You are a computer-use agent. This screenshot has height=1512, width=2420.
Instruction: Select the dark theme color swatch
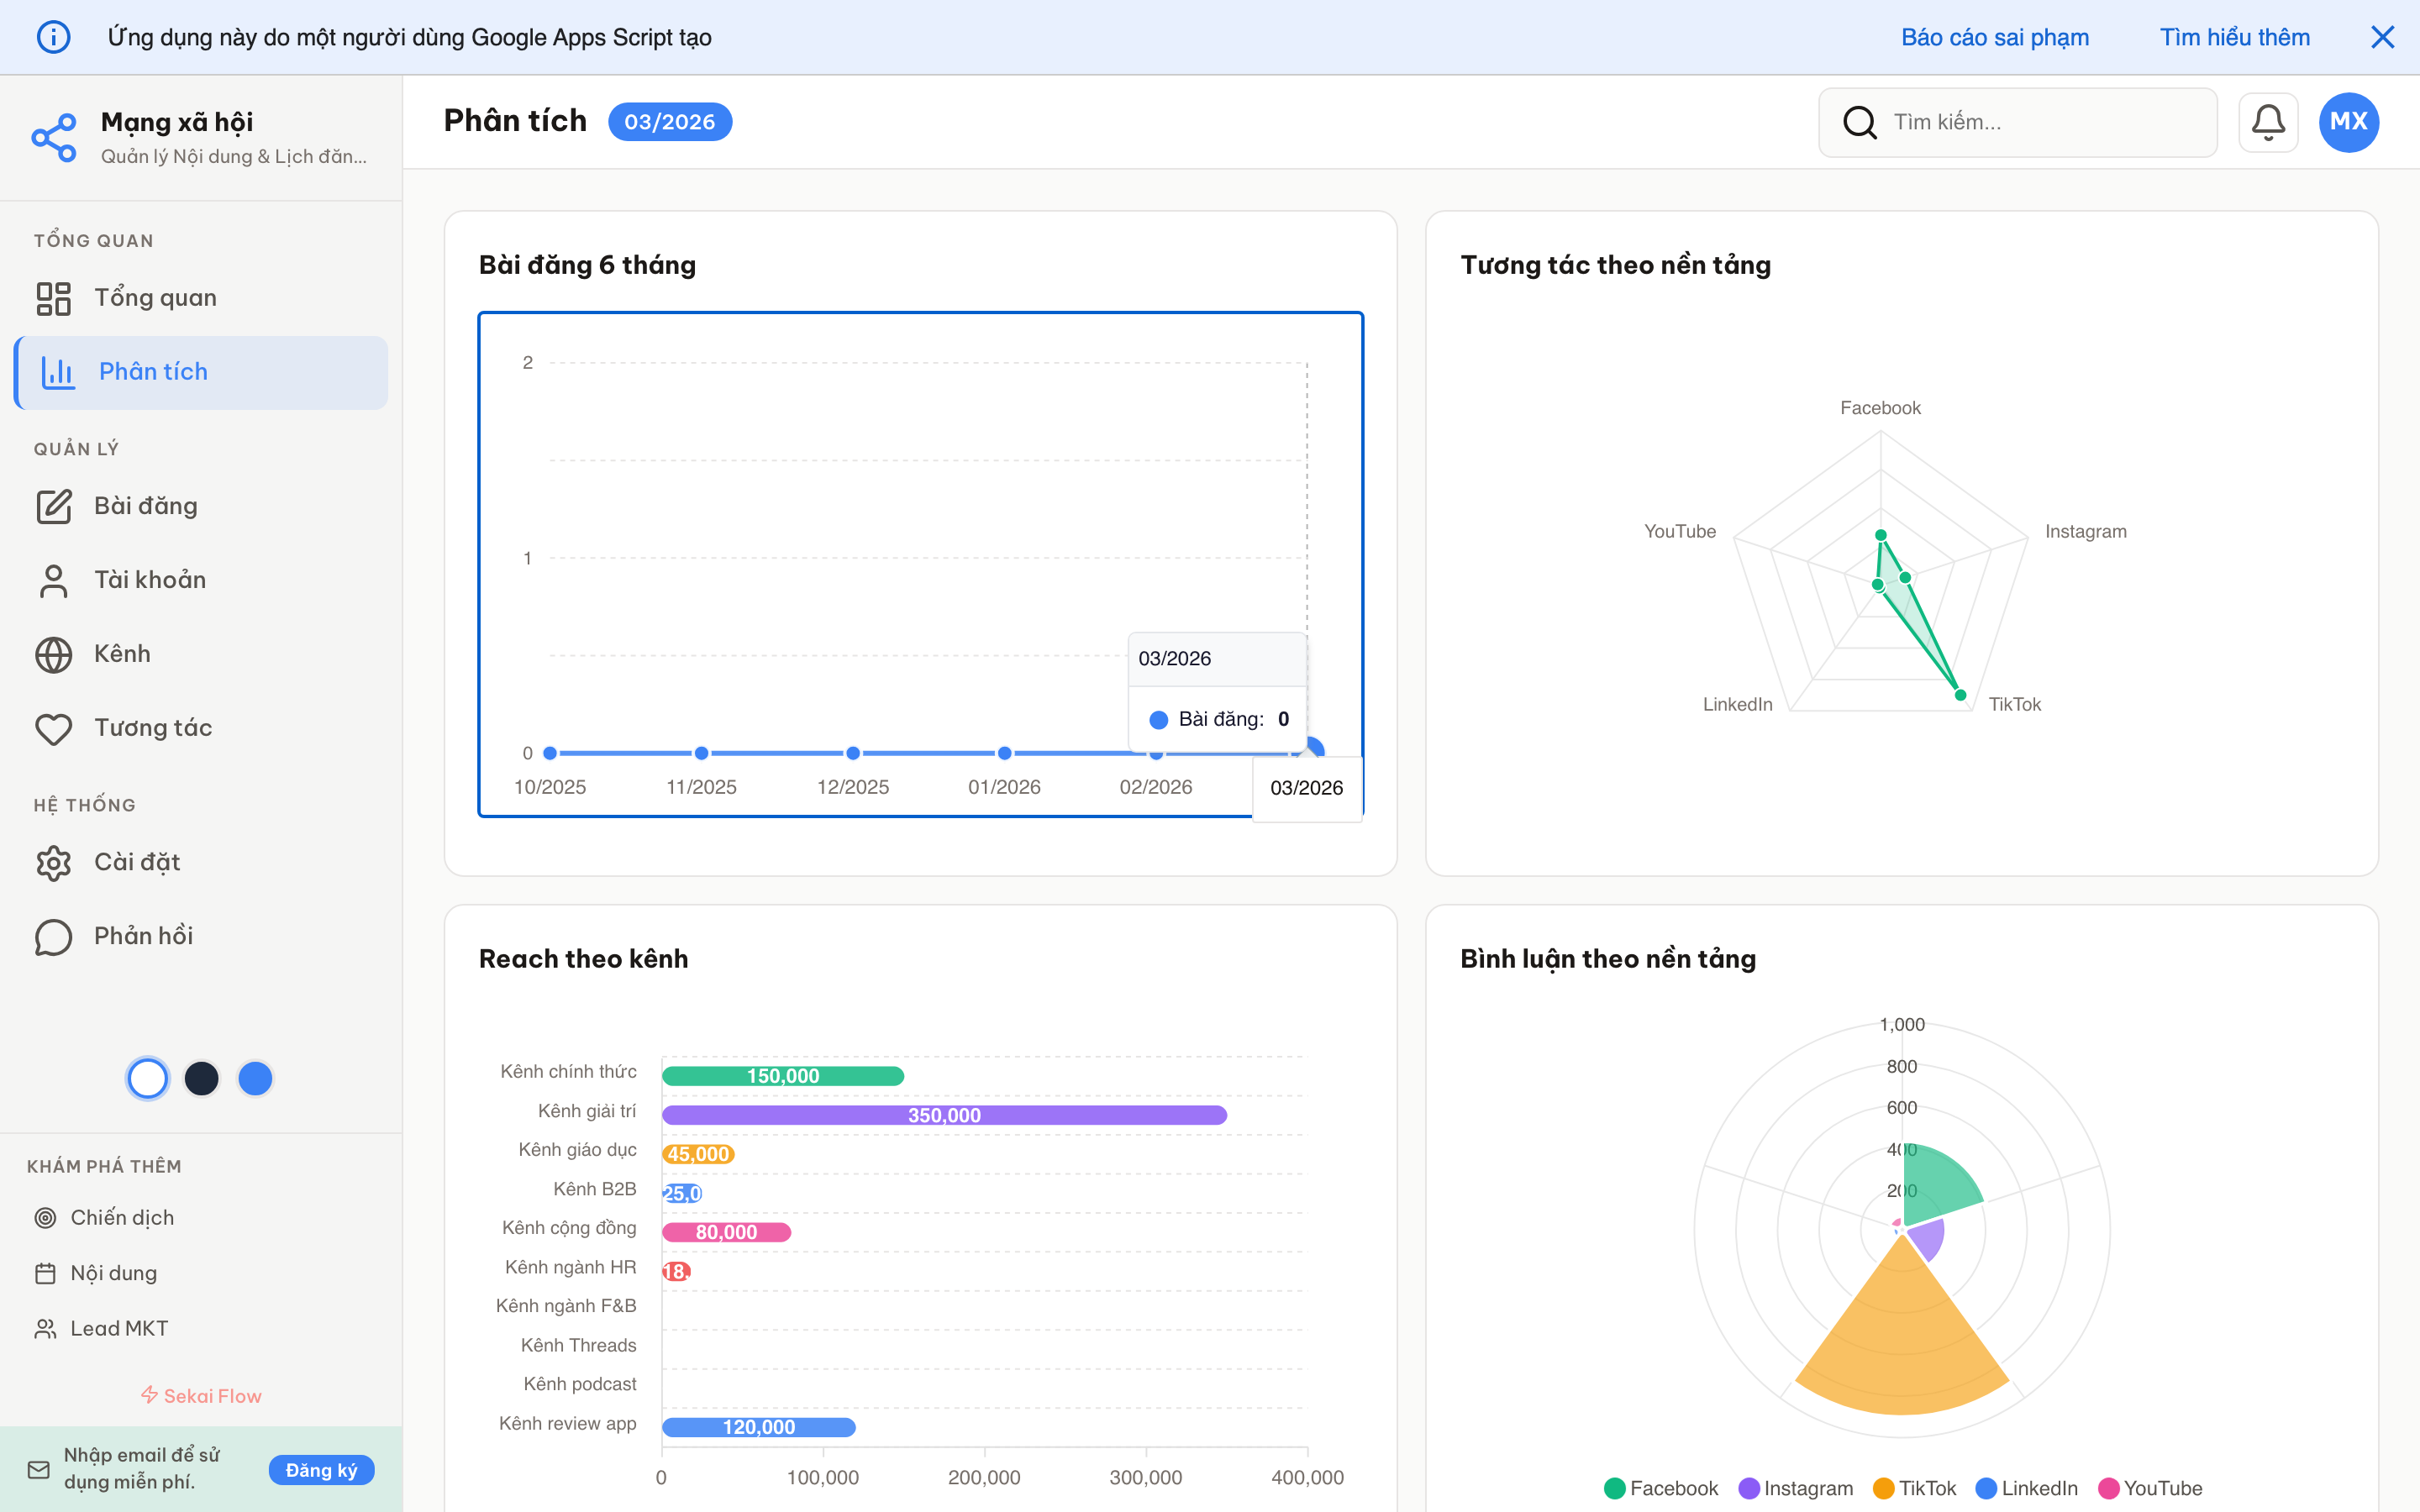(202, 1078)
